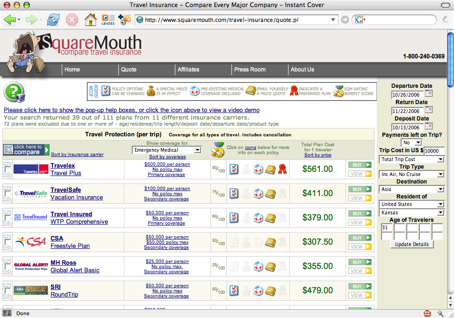Screen dimensions: 454x318
Task: Open Departure Date calendar icon
Action: pos(429,93)
